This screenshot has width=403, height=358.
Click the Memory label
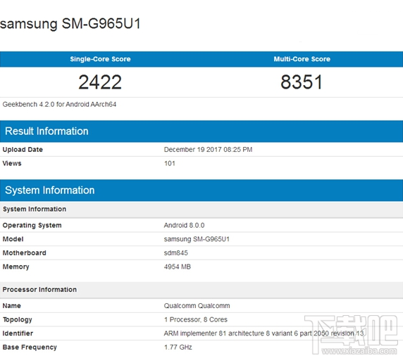pos(16,267)
